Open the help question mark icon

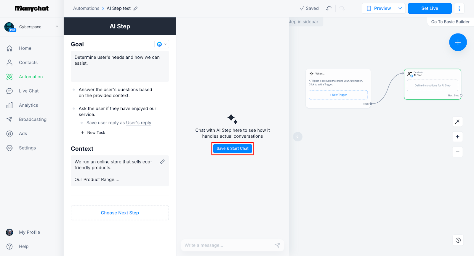458,240
